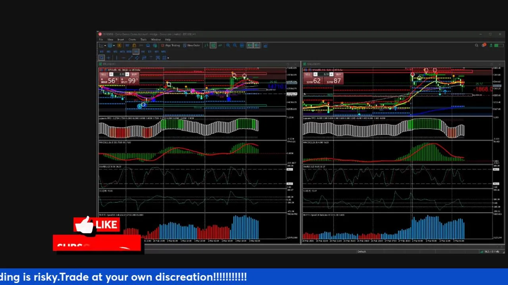Expand the objects dropdown arrow
Screen dimensions: 508x285
coord(168,58)
